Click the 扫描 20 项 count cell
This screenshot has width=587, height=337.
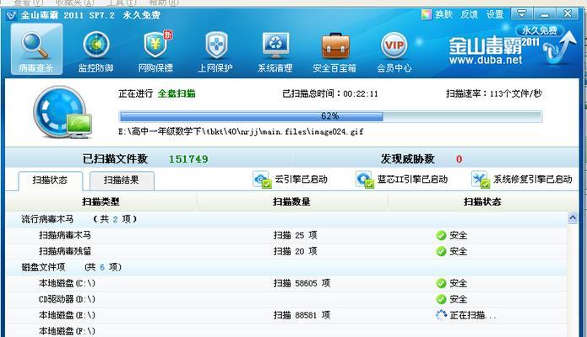pos(296,251)
